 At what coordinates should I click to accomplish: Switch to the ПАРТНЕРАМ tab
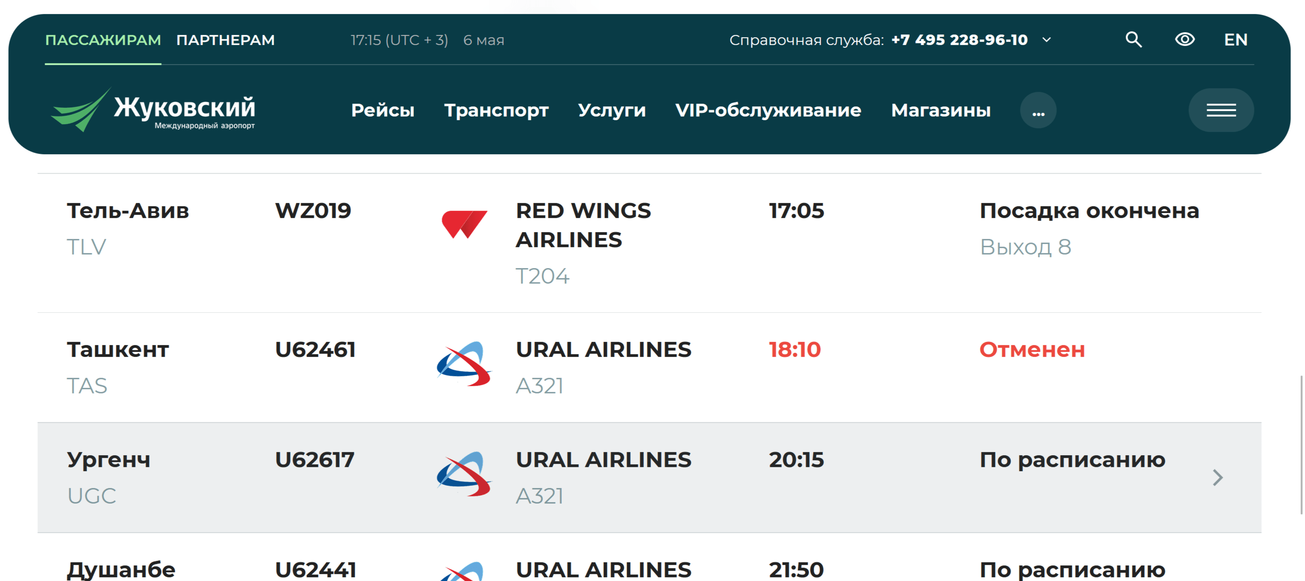tap(225, 40)
